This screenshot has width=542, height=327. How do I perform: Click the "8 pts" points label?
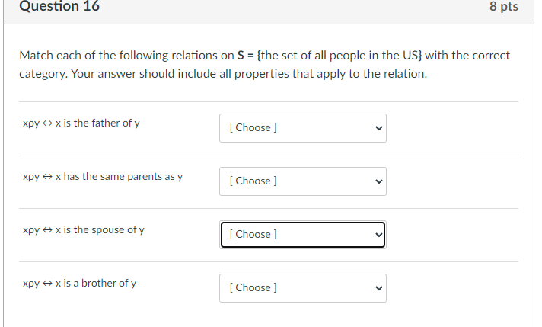point(504,7)
